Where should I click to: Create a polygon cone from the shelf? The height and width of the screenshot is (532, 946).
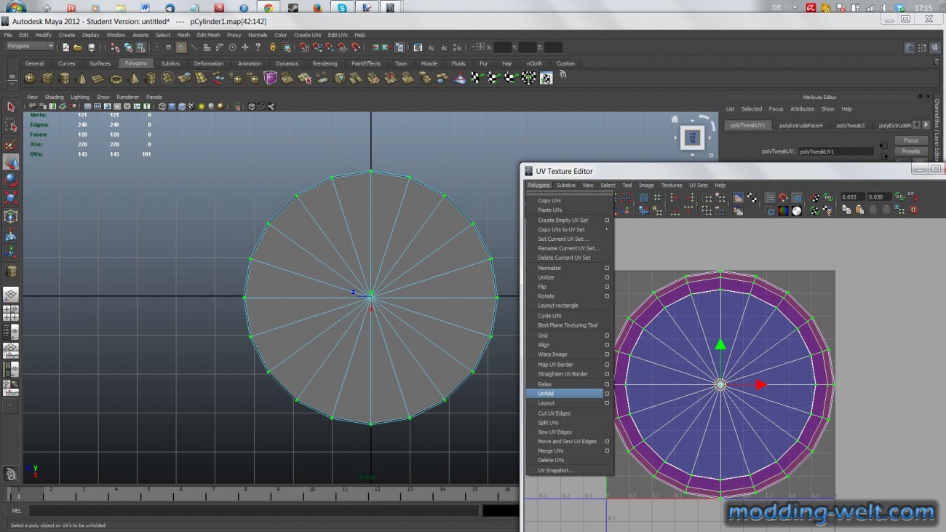tap(81, 78)
